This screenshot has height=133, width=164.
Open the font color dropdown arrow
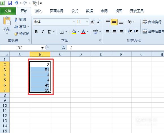click(x=88, y=31)
